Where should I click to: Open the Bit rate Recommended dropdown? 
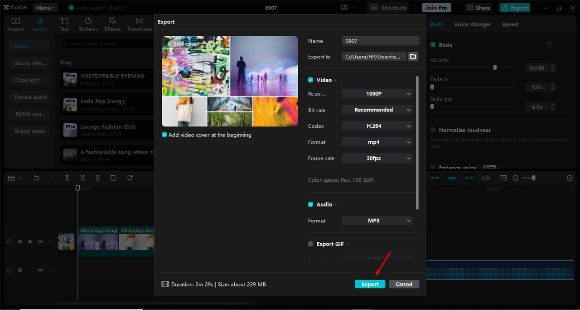point(377,110)
